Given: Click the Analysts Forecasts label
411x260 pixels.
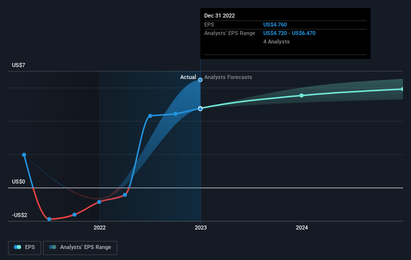Looking at the screenshot, I should (x=228, y=77).
